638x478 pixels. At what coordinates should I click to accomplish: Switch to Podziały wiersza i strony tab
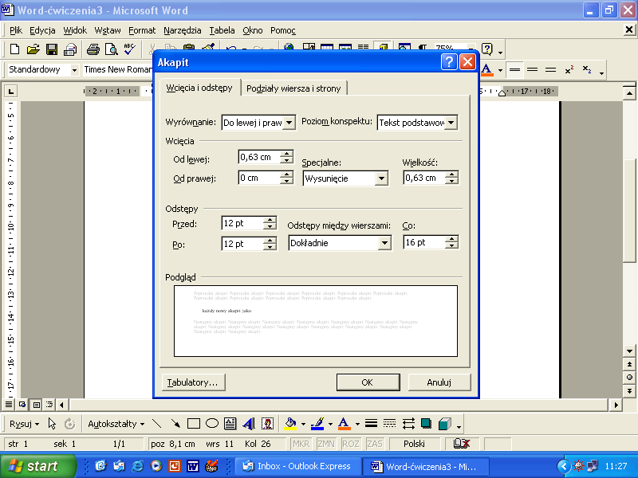[x=293, y=88]
